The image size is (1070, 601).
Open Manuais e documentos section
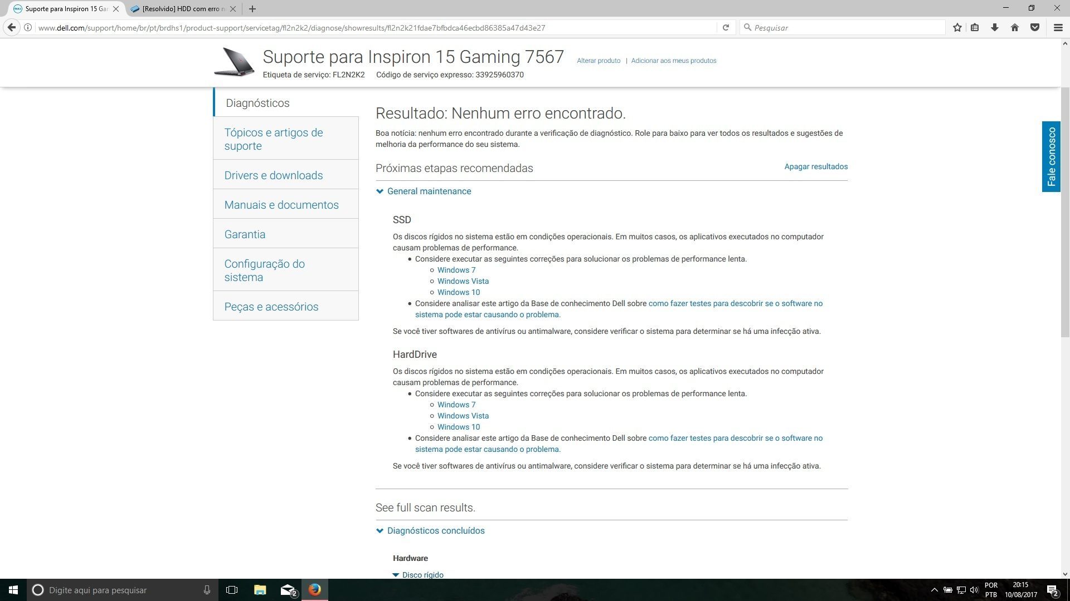pyautogui.click(x=286, y=204)
